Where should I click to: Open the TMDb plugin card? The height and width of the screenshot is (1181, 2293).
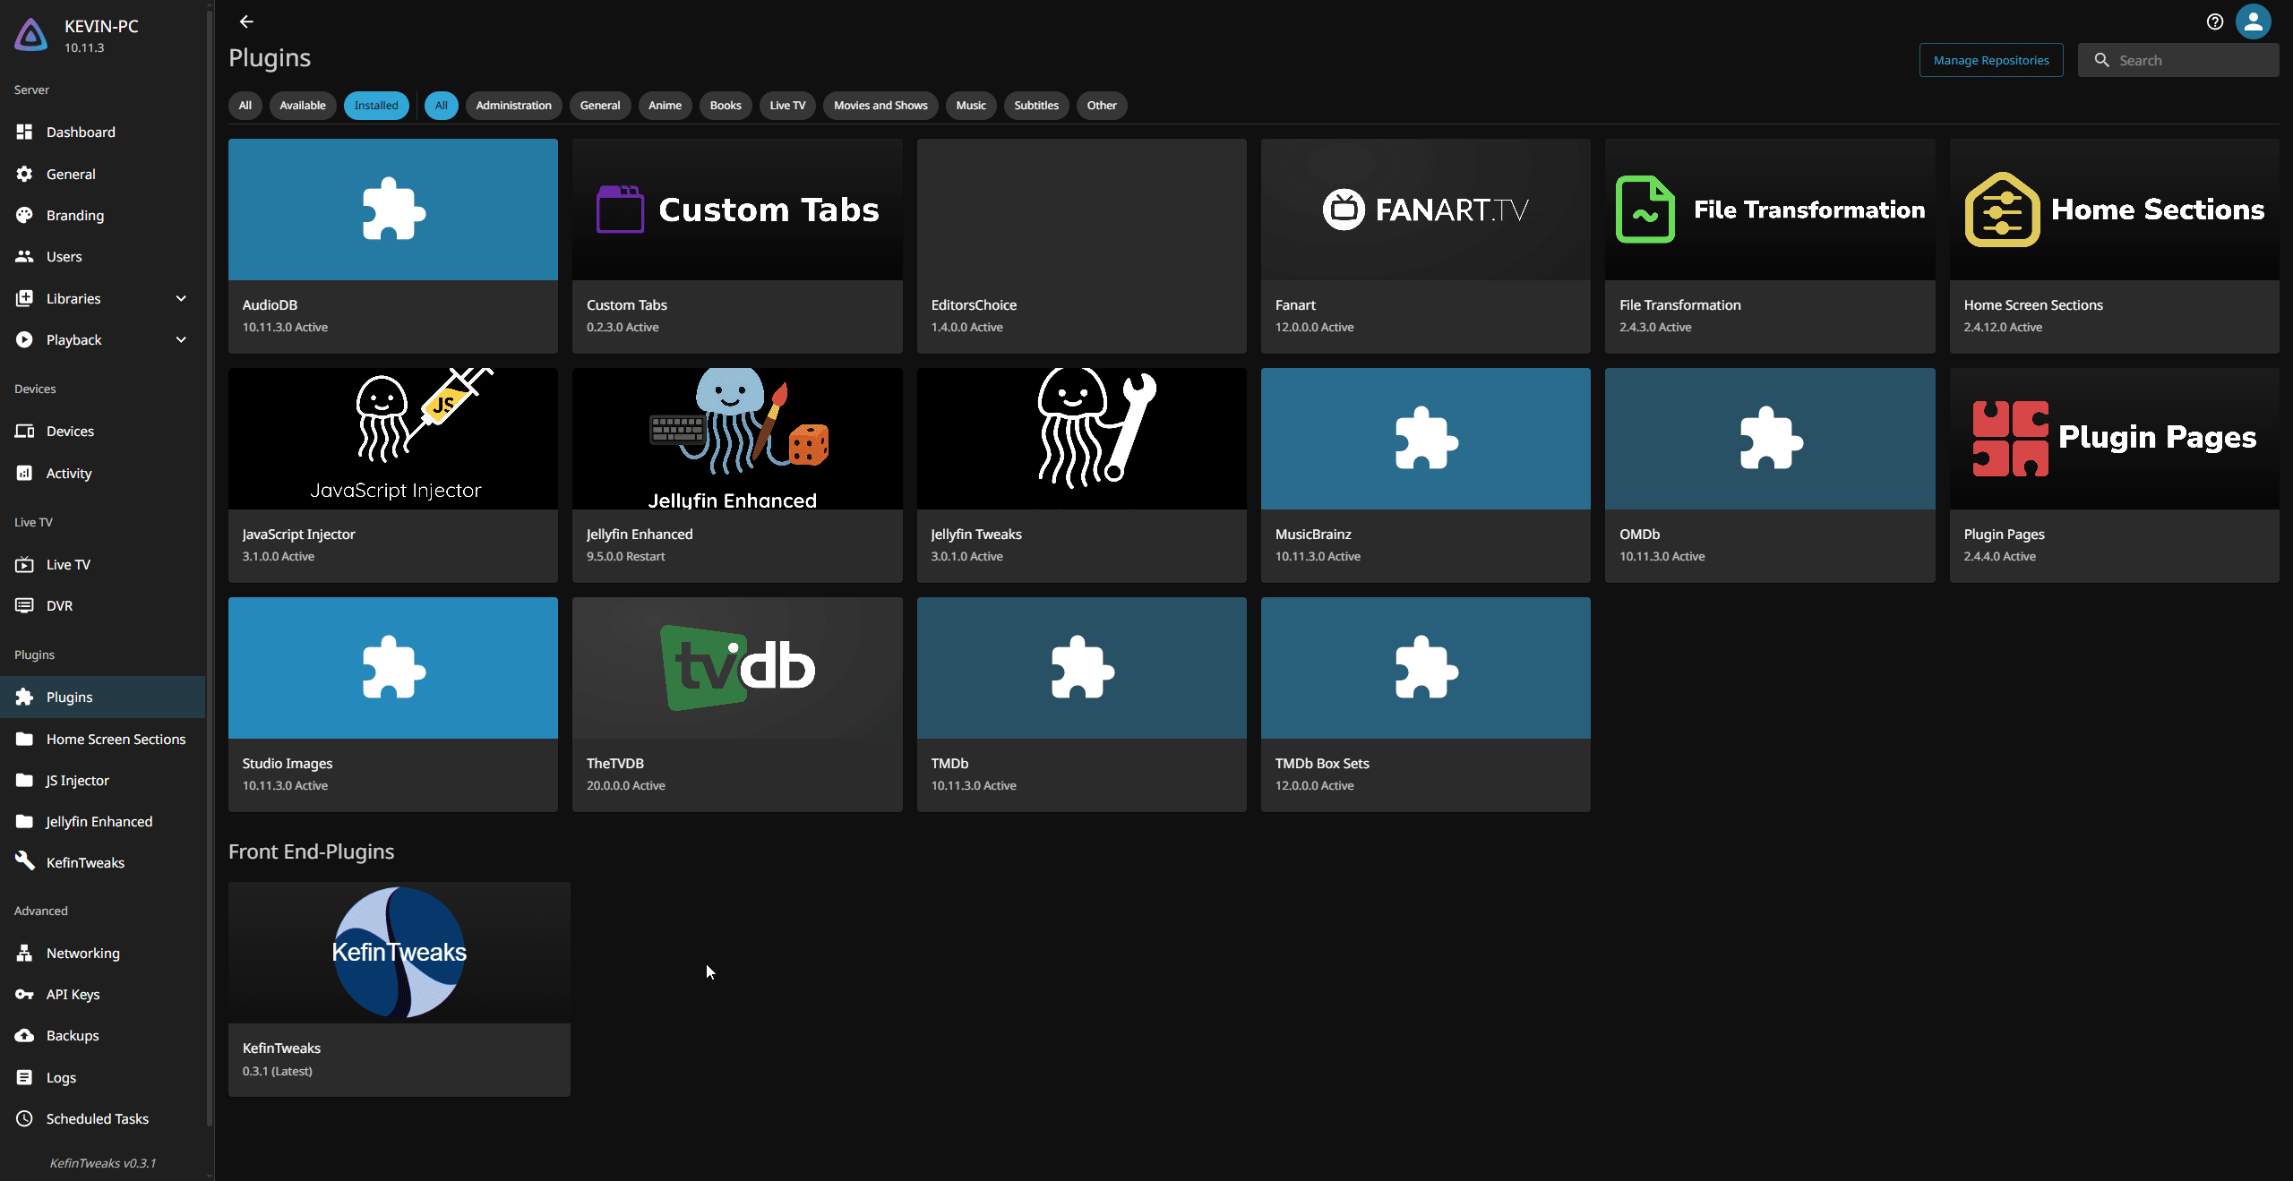pos(1081,704)
